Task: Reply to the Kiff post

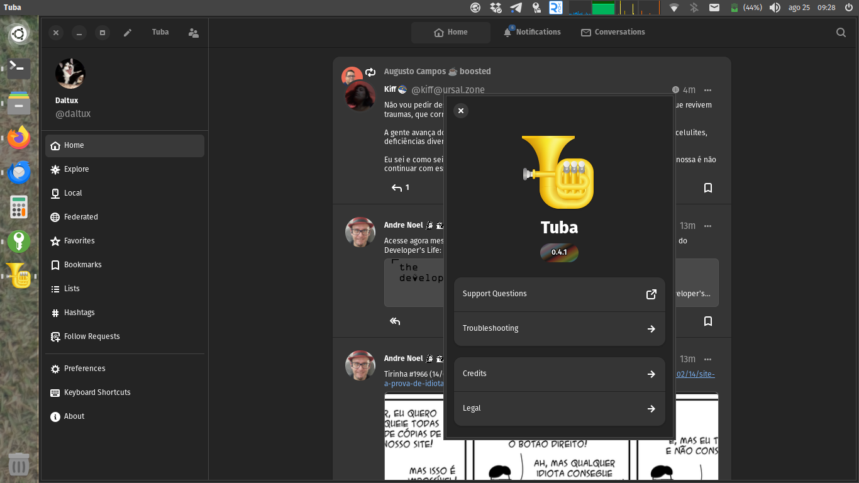Action: click(x=397, y=188)
